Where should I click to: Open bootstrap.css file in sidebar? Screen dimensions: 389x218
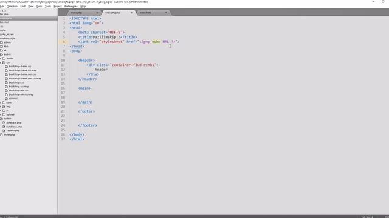click(16, 82)
